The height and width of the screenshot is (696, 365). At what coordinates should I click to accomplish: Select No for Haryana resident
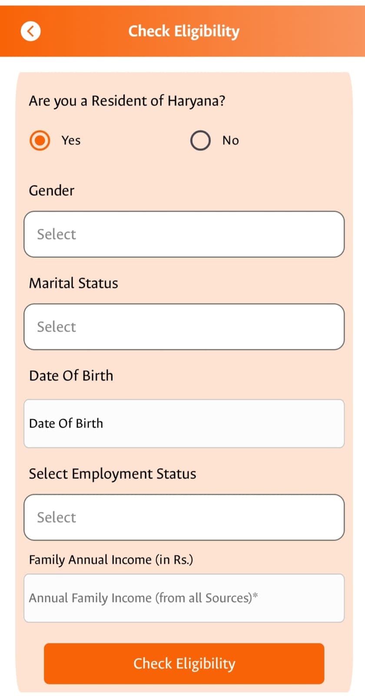[x=200, y=140]
